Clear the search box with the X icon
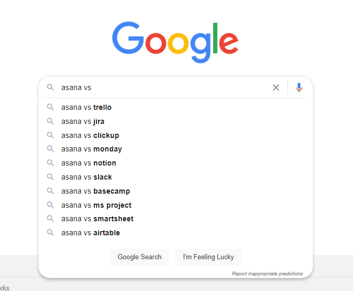 (x=276, y=87)
